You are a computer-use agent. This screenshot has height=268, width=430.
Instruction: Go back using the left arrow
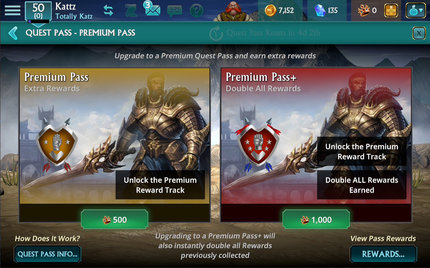(x=13, y=33)
